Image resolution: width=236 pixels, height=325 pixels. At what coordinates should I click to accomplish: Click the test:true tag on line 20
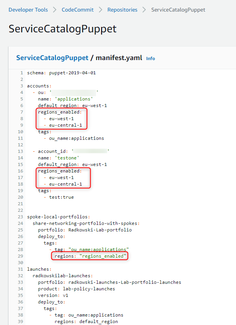[61, 197]
